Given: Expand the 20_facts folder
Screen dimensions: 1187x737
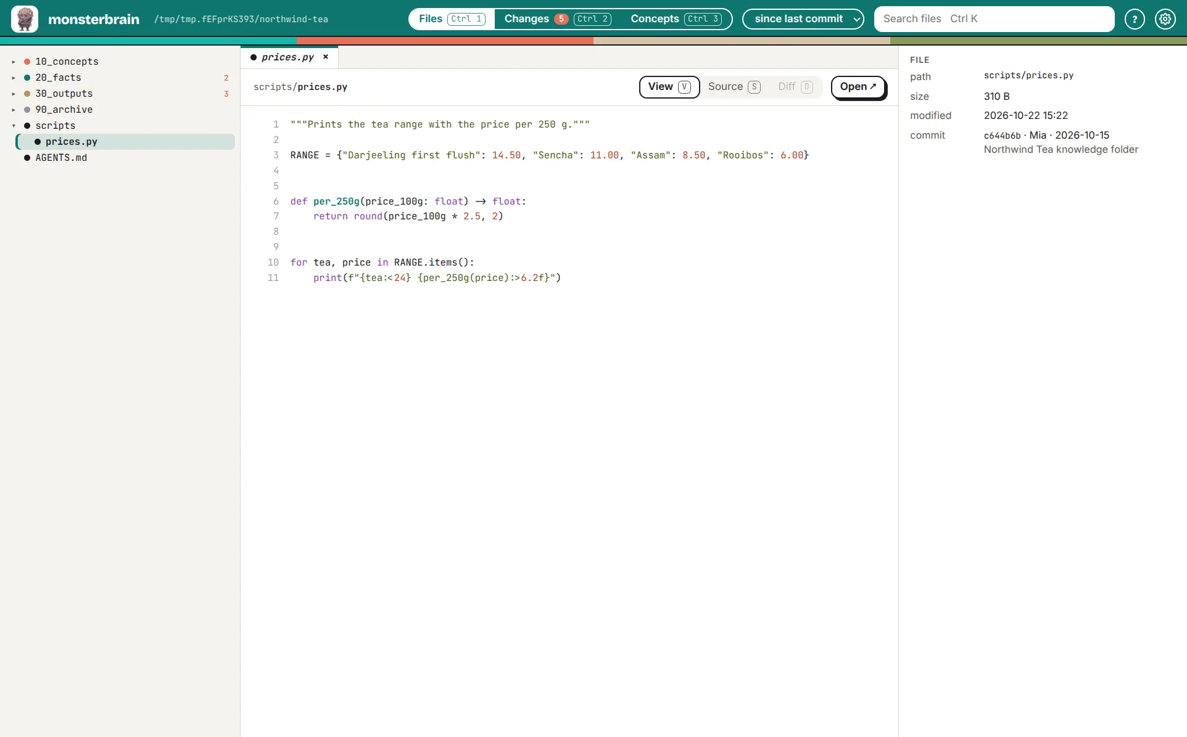Looking at the screenshot, I should 14,78.
